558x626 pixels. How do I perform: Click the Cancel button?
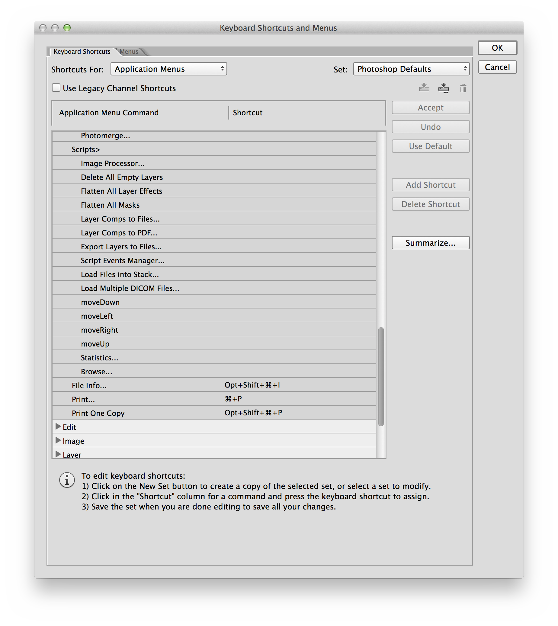coord(497,67)
